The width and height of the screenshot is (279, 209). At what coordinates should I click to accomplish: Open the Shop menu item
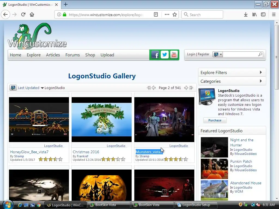pyautogui.click(x=90, y=55)
